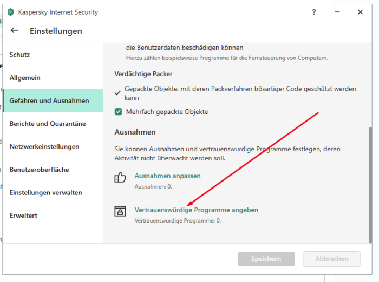379x282 pixels.
Task: Click the thumbs-up icon beside Ausnahmen anpassen
Action: pyautogui.click(x=120, y=177)
